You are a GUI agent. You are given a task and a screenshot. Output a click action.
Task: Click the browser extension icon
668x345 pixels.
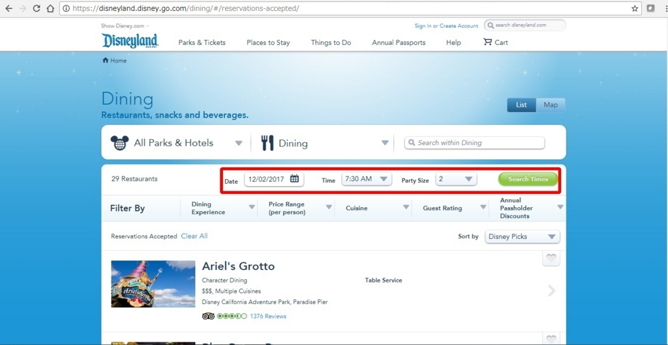tap(650, 8)
